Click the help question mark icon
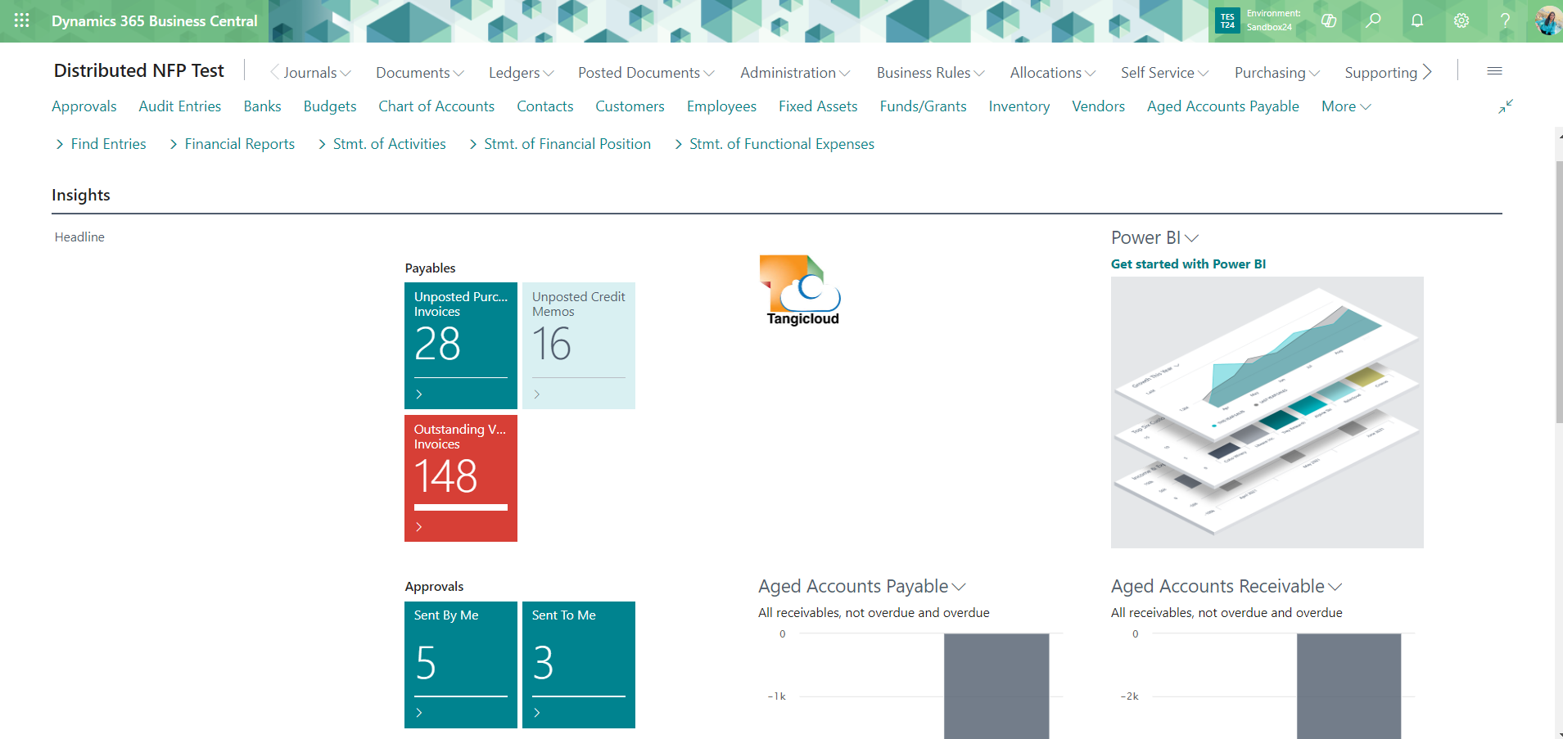This screenshot has height=739, width=1563. click(x=1505, y=20)
